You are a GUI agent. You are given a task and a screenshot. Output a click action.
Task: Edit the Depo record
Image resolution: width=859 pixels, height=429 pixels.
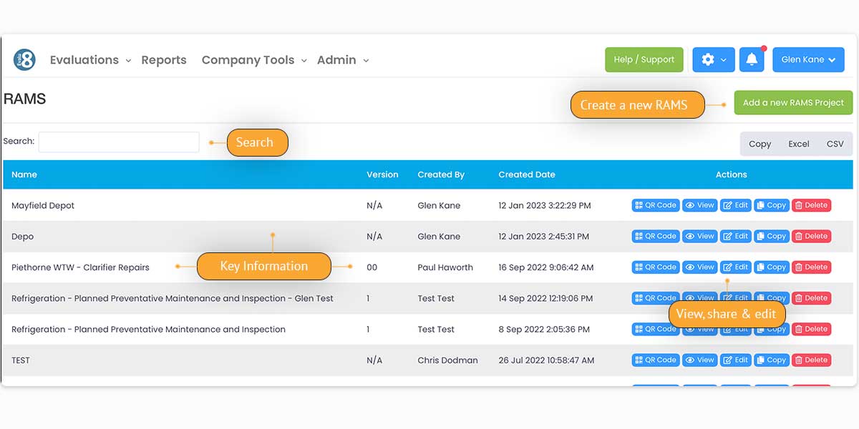[736, 236]
